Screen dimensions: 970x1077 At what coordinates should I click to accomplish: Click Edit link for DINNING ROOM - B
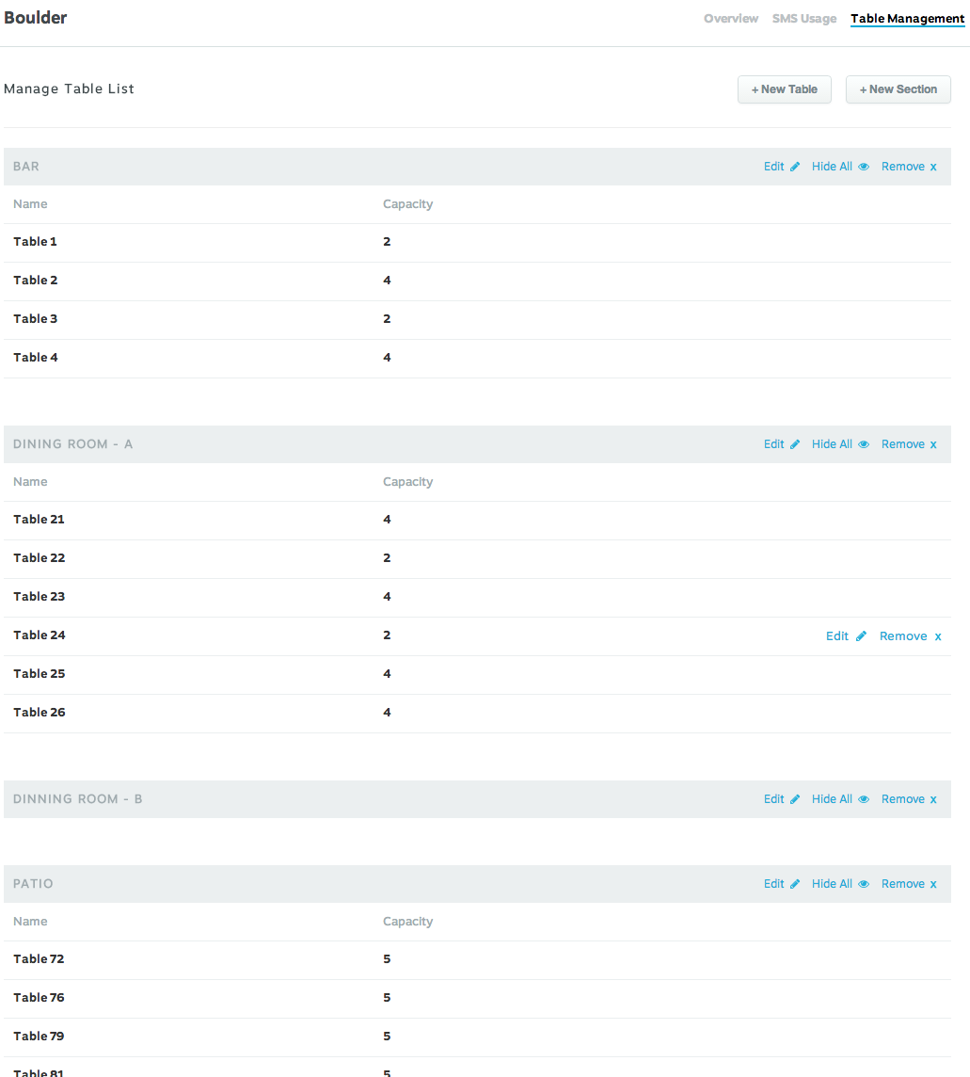(773, 799)
